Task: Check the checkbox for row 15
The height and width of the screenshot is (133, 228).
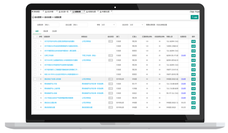Action: point(35,107)
